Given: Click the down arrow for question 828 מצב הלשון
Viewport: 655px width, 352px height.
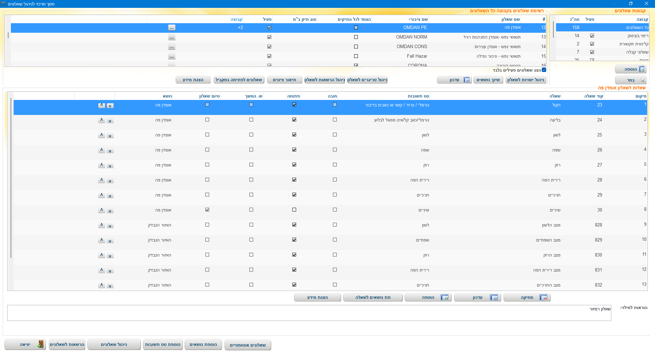Looking at the screenshot, I should (110, 226).
